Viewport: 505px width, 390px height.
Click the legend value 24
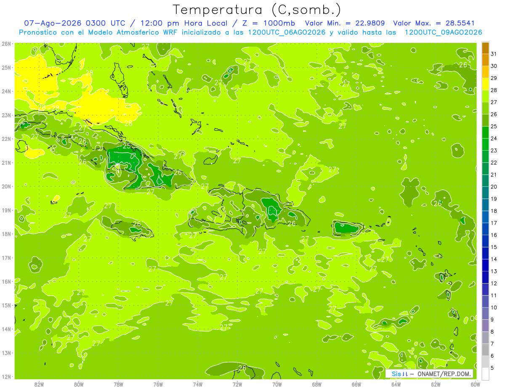tap(494, 138)
